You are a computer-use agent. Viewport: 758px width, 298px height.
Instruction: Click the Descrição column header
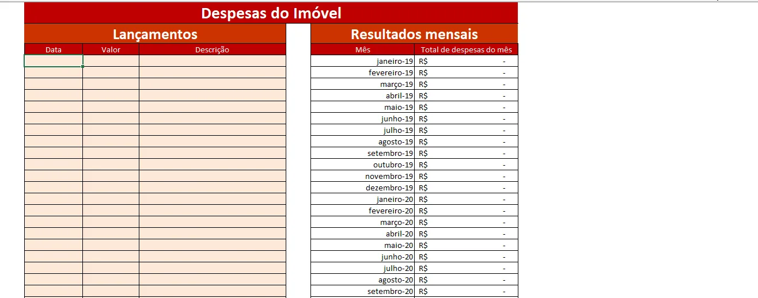(212, 49)
